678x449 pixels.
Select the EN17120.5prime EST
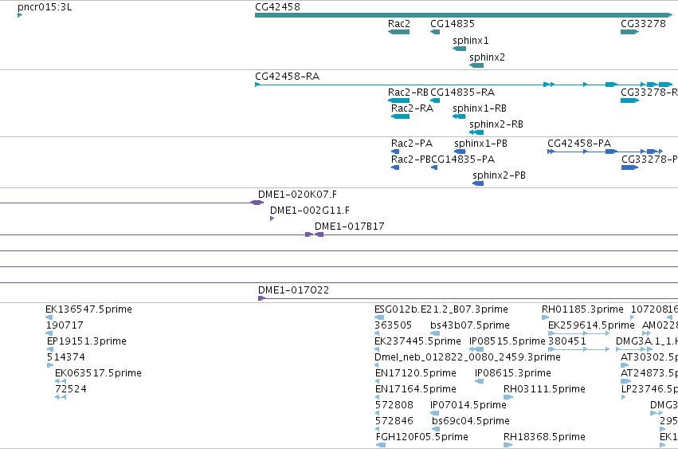[377, 381]
